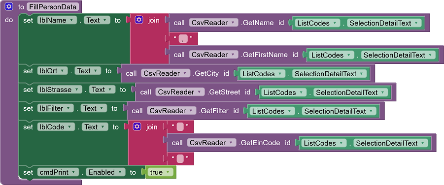Open CsvReader dropdown in GetFirstName call
This screenshot has width=444, height=185.
213,55
